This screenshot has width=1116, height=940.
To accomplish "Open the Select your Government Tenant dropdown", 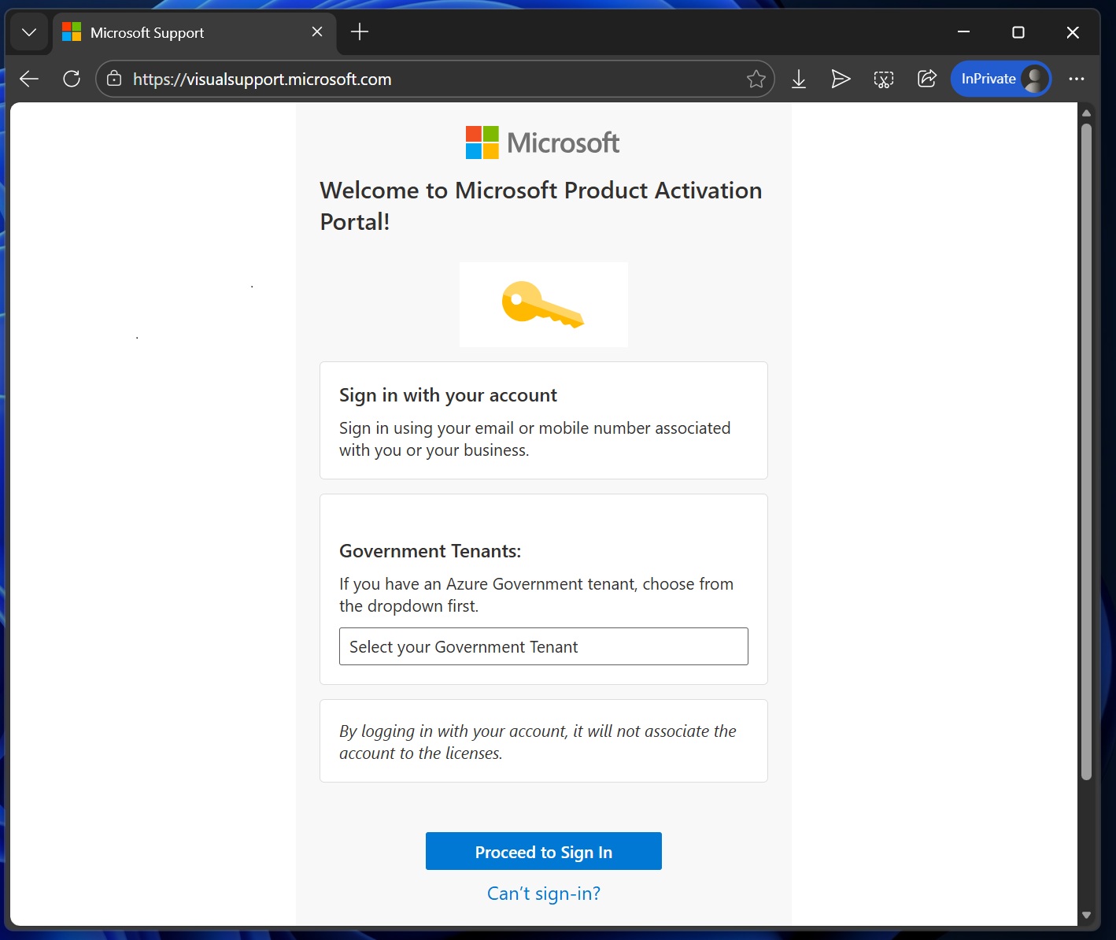I will 543,646.
